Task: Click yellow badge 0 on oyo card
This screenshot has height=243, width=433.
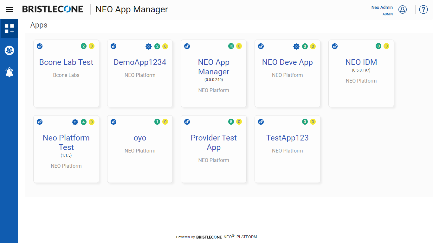Action: (165, 122)
